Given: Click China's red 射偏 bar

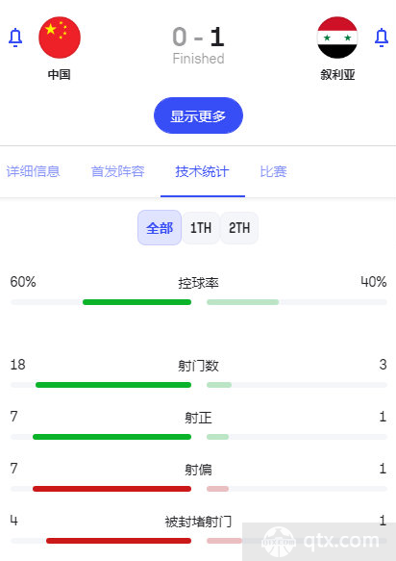Looking at the screenshot, I should (x=111, y=489).
